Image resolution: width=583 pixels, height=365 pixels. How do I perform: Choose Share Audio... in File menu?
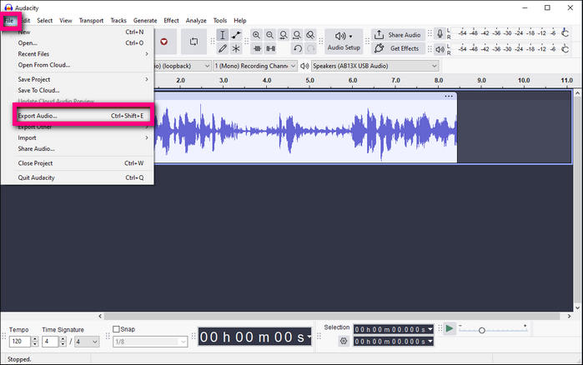(83, 148)
